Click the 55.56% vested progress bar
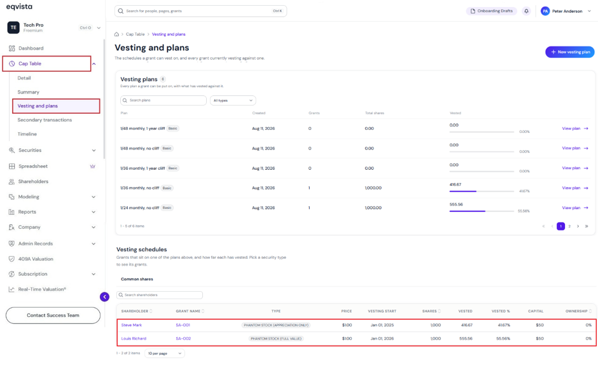 pos(482,211)
